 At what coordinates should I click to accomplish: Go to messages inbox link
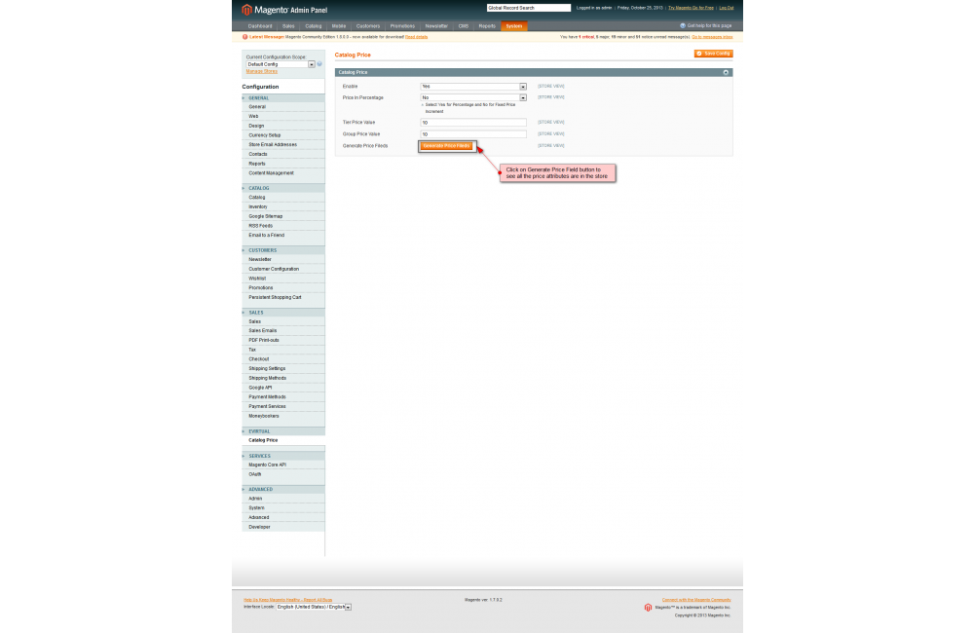coord(712,37)
